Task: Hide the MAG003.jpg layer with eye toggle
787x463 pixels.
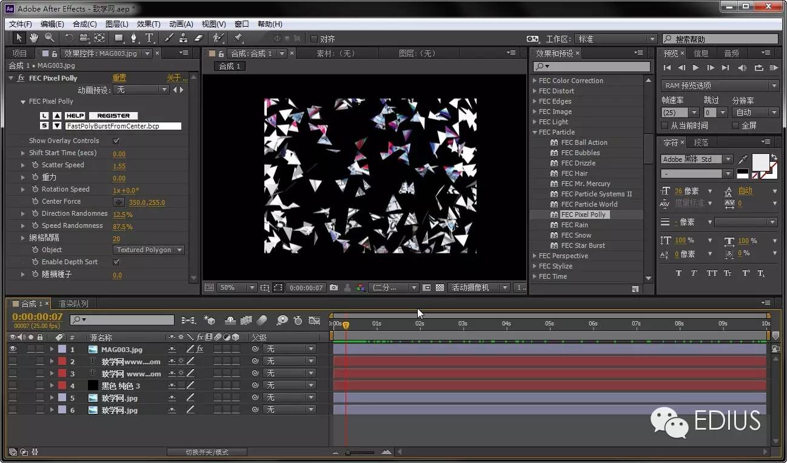Action: [x=13, y=349]
